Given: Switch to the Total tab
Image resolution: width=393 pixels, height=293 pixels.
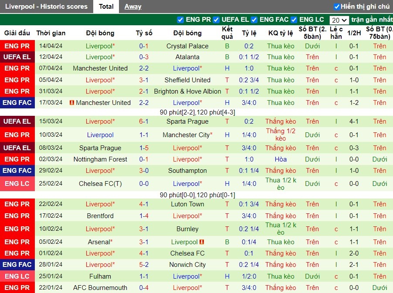Looking at the screenshot, I should coord(106,7).
